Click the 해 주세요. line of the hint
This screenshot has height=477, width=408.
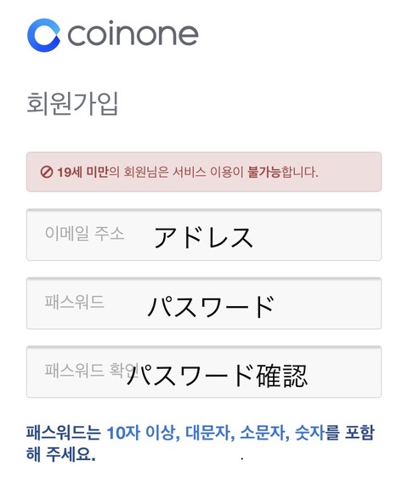61,455
